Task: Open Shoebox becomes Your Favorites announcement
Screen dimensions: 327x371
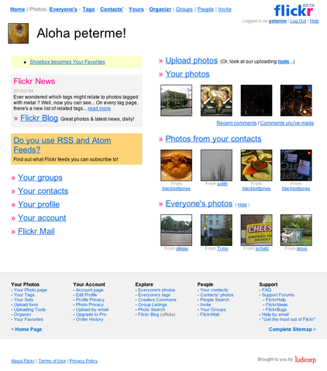Action: [67, 62]
